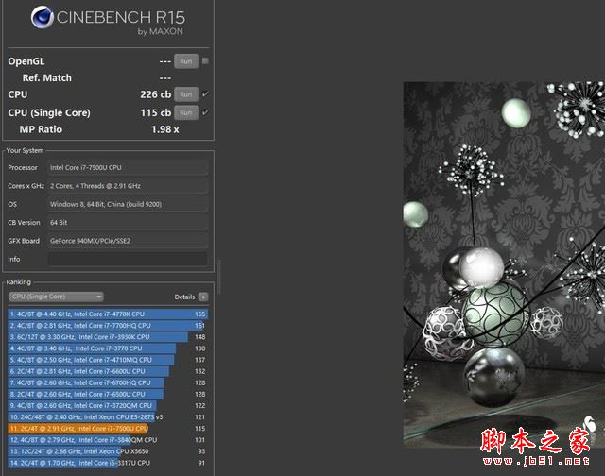This screenshot has width=605, height=476.
Task: Click the Processor field Intel Core i7-7500U
Action: 128,168
